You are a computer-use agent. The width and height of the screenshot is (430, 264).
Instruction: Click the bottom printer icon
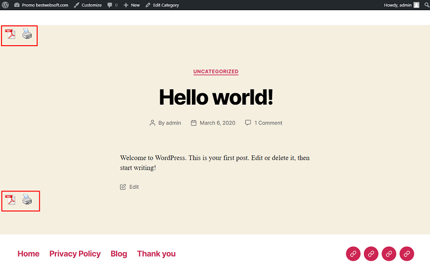(x=27, y=199)
